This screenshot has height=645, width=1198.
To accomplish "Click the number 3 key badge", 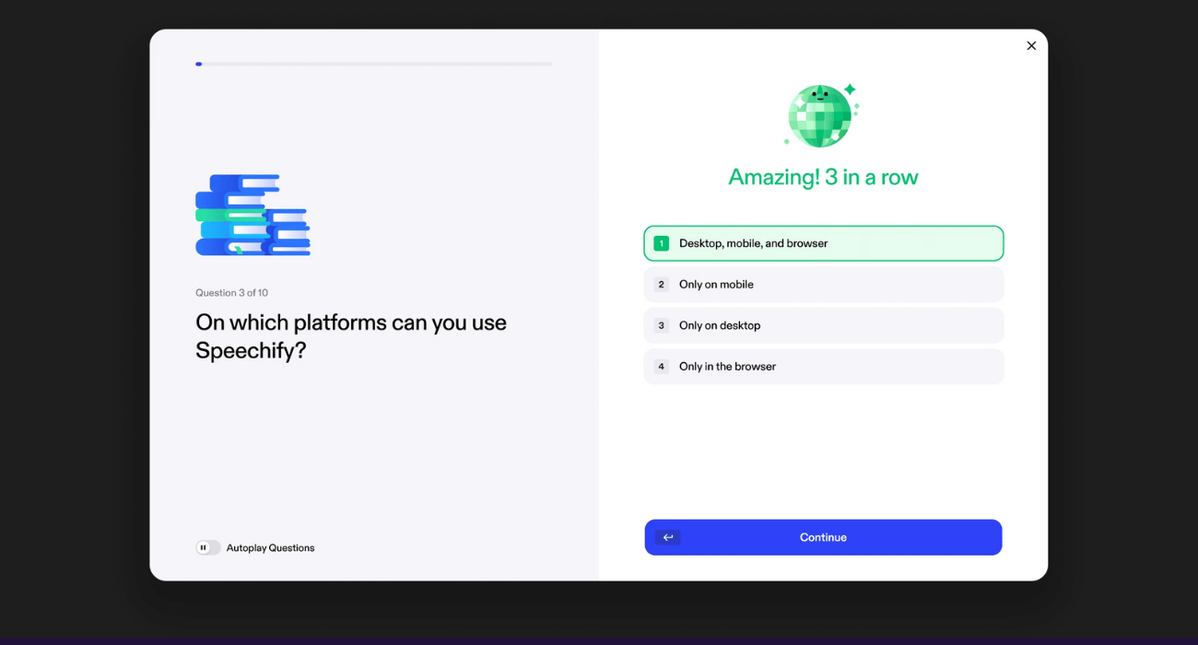I will coord(661,325).
